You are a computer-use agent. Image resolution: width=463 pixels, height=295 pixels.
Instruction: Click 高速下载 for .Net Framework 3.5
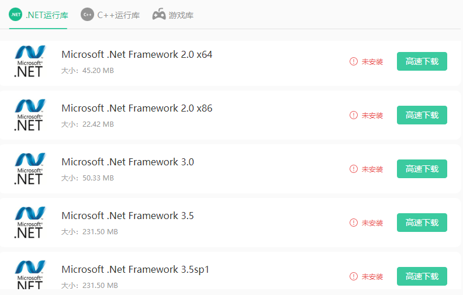tap(421, 223)
